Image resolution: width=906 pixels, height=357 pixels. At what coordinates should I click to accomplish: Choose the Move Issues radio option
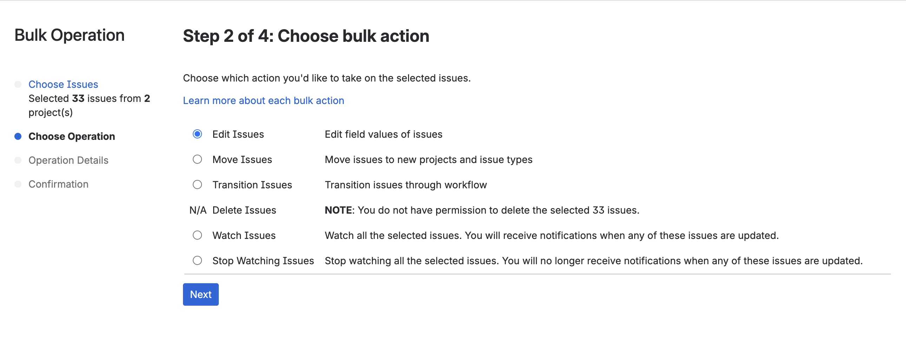coord(197,160)
